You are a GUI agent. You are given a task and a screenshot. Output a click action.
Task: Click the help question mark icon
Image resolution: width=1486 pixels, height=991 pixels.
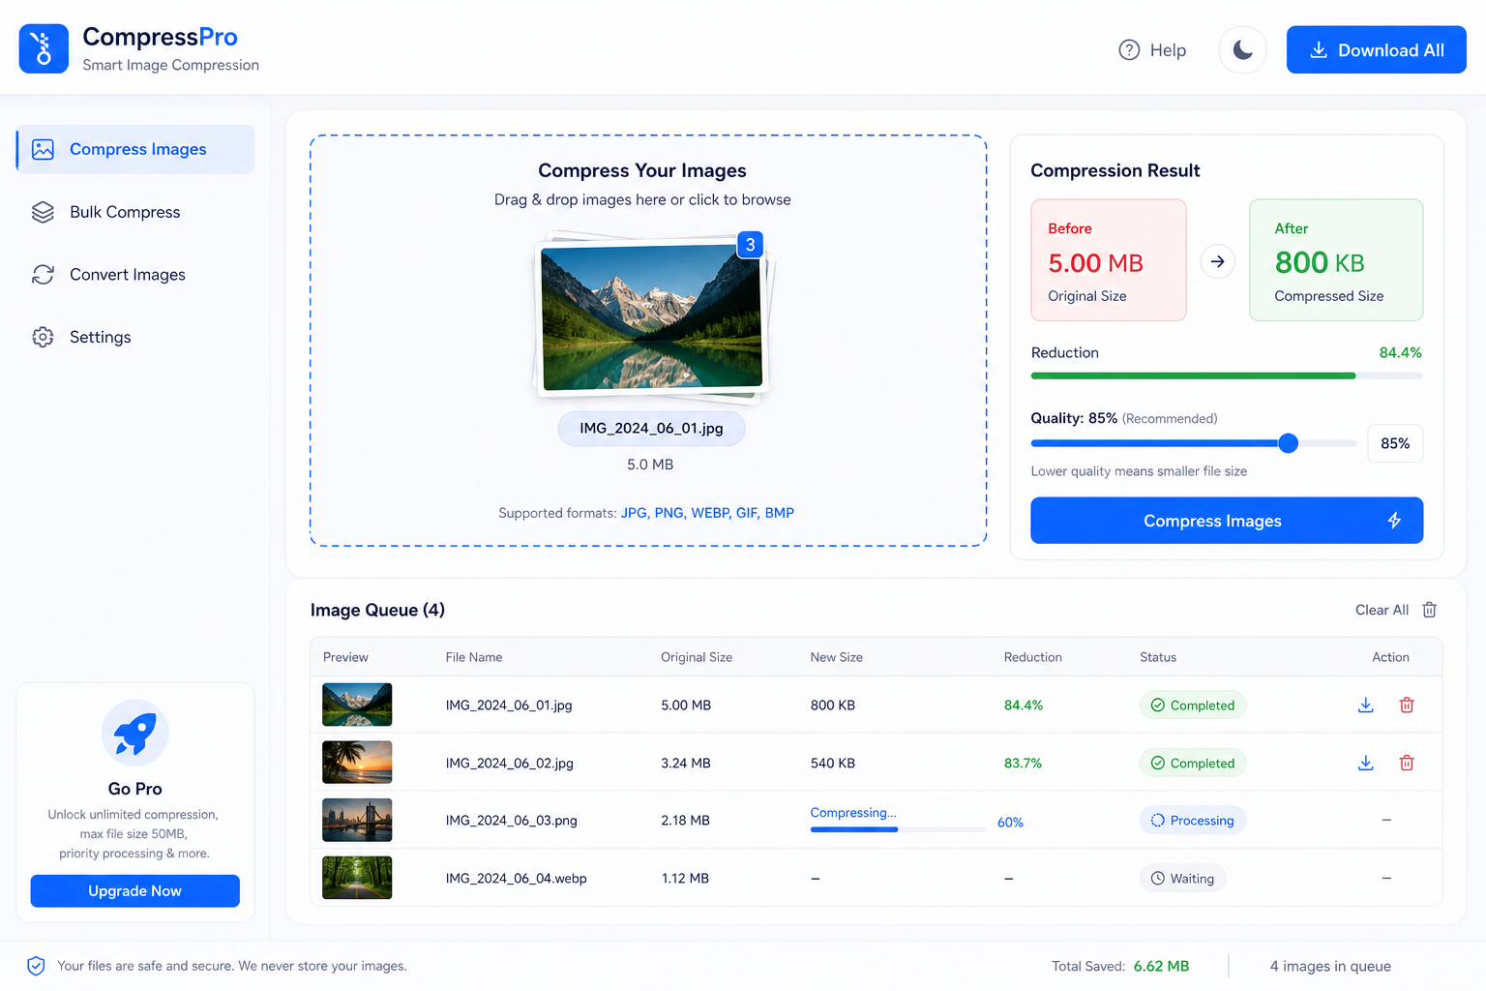tap(1129, 50)
